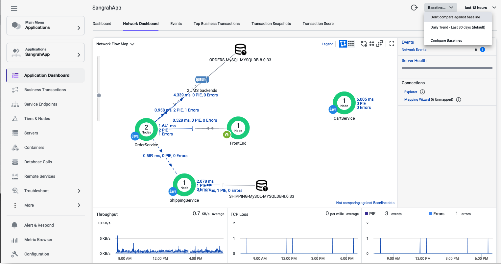The height and width of the screenshot is (264, 501).
Task: Select FrontEnd tier node circle
Action: [238, 128]
